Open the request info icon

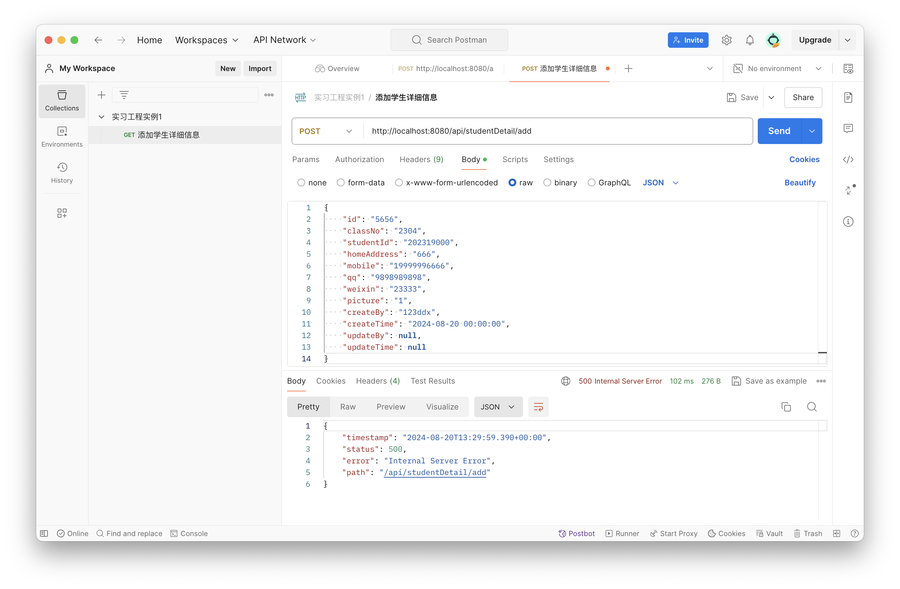coord(848,222)
